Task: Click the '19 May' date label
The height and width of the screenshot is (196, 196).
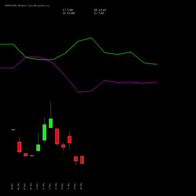Action: click(x=75, y=187)
